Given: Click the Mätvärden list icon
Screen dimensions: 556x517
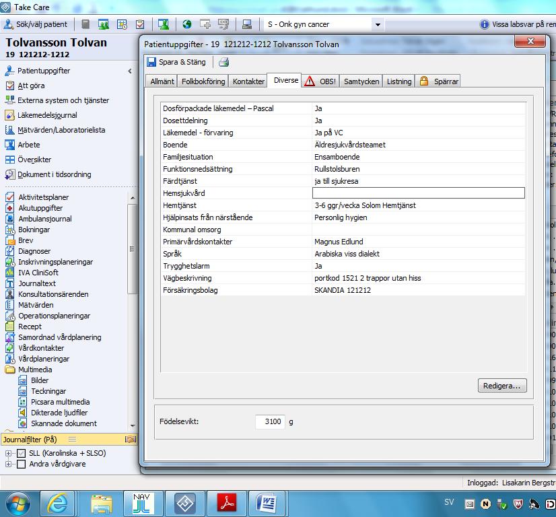Looking at the screenshot, I should pos(10,305).
